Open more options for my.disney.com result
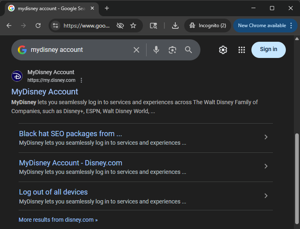 point(81,80)
